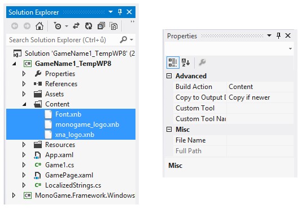The height and width of the screenshot is (209, 302).
Task: Select xna_logo.xnb file
Action: click(x=75, y=135)
